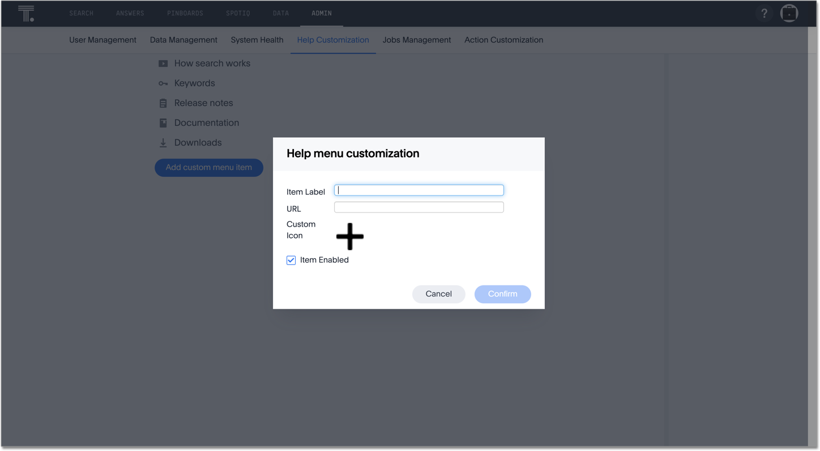Open the ANSWERS menu

click(x=130, y=13)
